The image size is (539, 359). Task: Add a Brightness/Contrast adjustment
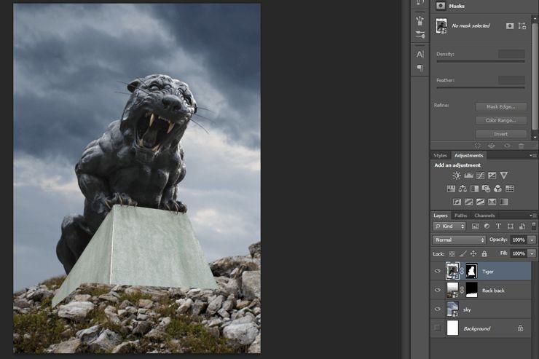click(x=457, y=175)
